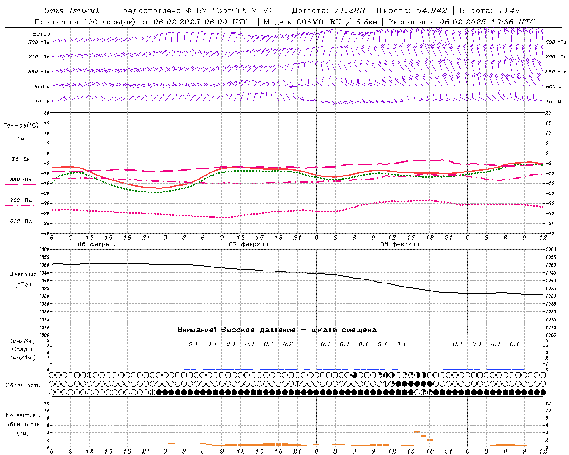This screenshot has width=569, height=455.
Task: Click the Рассчитано: 06.02.2025 10:36 UTC timestamp
Action: click(x=461, y=22)
